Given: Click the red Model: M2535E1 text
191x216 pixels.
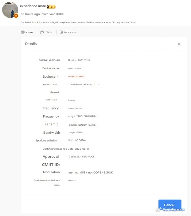Looking at the screenshot, I should [76, 76].
